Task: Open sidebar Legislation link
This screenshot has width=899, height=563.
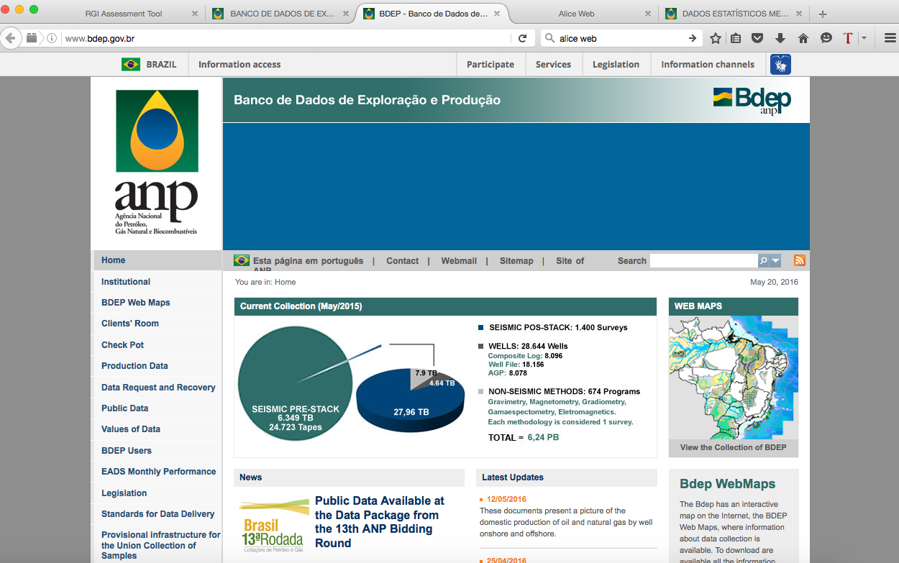Action: coord(124,493)
